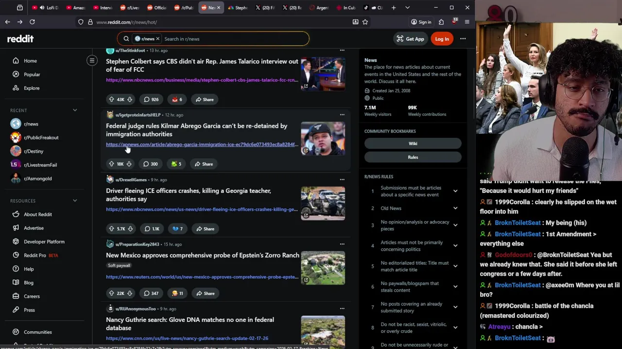Go to Home in the sidebar
The height and width of the screenshot is (349, 622).
coord(30,61)
